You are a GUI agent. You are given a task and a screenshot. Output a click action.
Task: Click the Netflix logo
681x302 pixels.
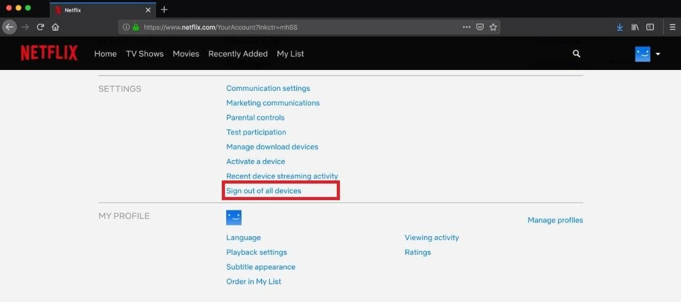click(x=49, y=53)
